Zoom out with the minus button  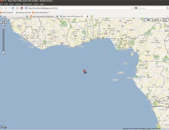click(3, 52)
